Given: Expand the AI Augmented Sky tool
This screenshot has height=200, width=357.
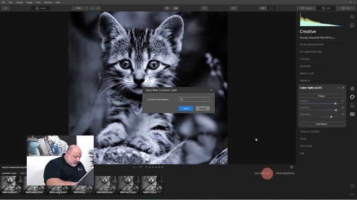Looking at the screenshot, I should 311,52.
